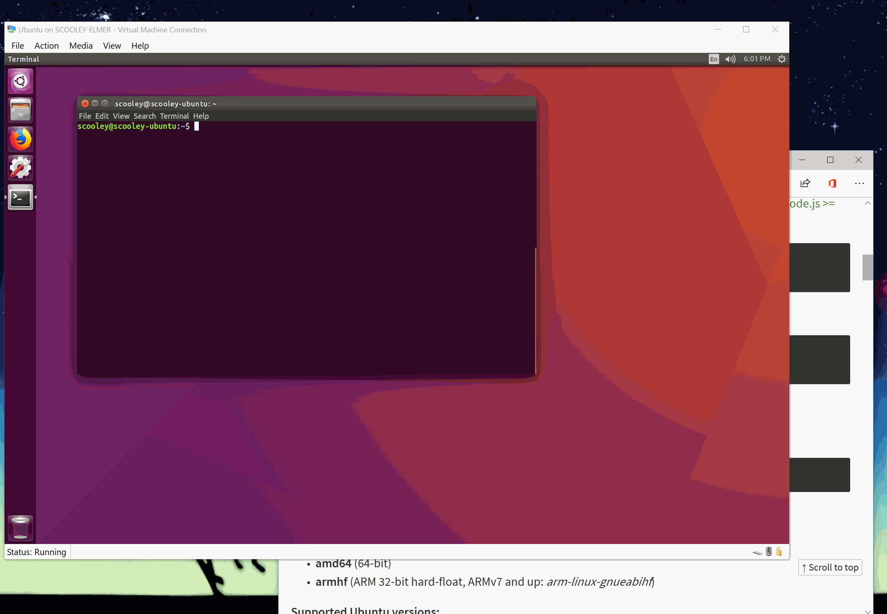Click the En keyboard language indicator
The height and width of the screenshot is (614, 887).
pos(714,59)
